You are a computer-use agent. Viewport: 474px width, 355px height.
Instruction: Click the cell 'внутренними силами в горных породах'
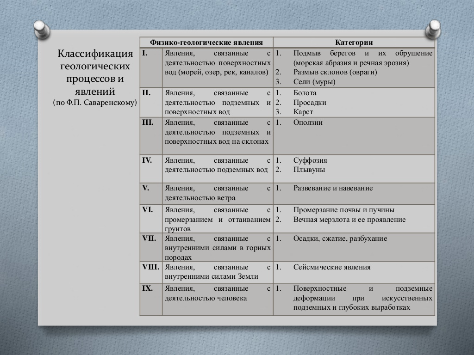218,248
